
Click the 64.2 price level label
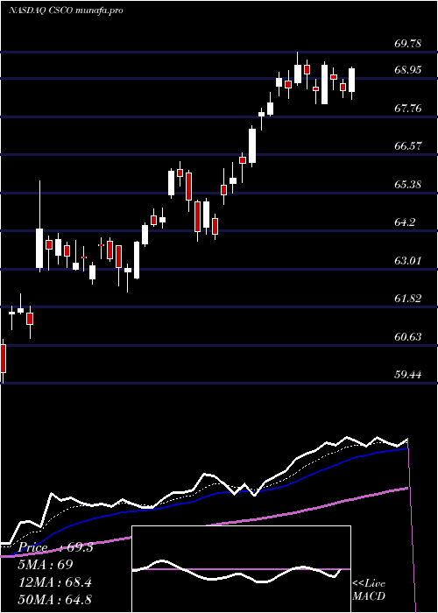pyautogui.click(x=405, y=222)
